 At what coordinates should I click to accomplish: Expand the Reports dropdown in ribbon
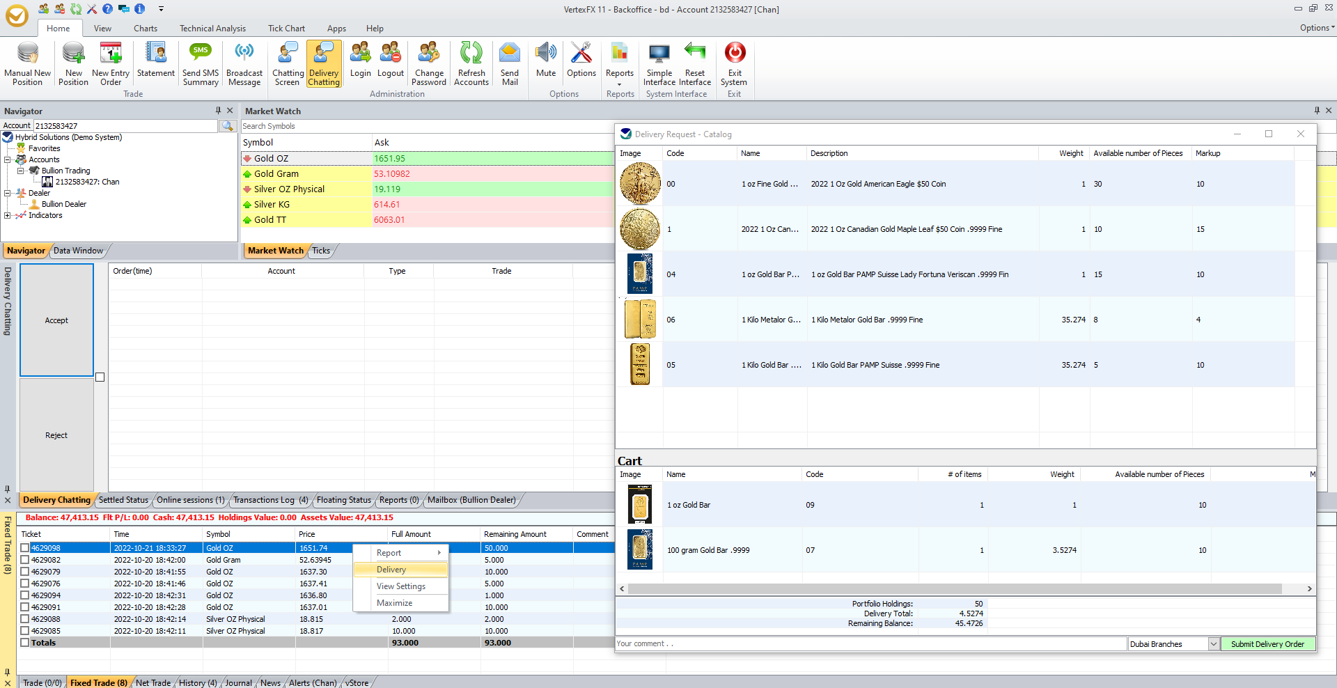pos(619,84)
